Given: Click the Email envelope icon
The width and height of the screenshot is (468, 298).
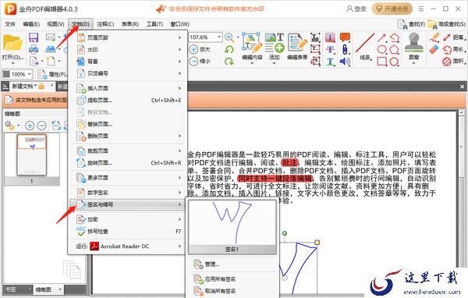Looking at the screenshot, I should pos(50,37).
